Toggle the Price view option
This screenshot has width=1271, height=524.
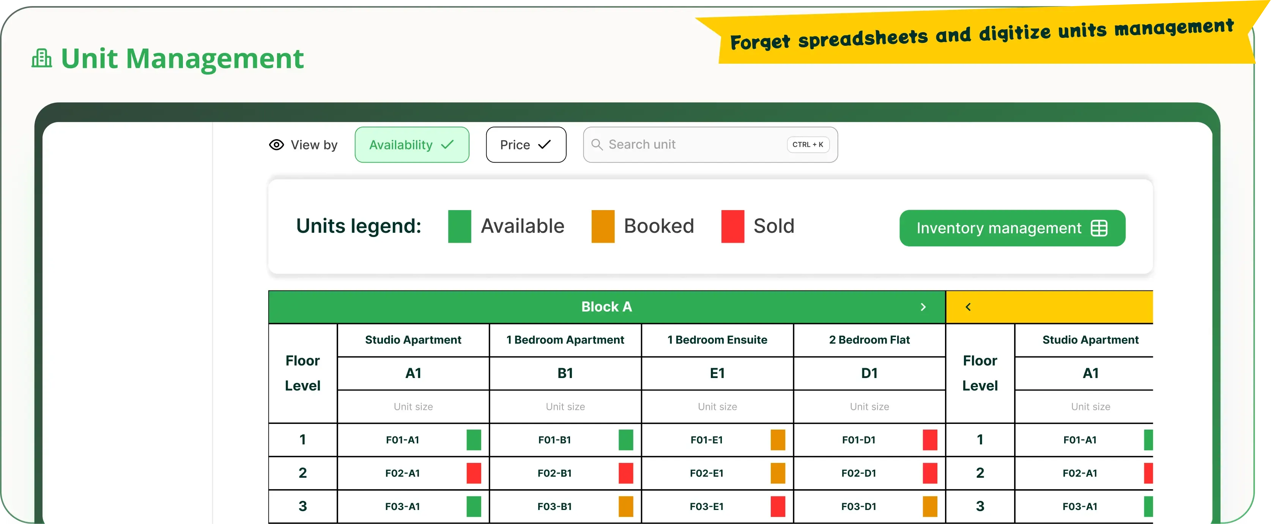[x=526, y=144]
